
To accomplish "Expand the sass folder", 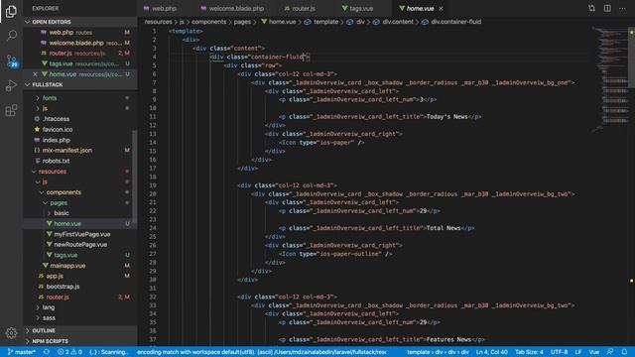I will tap(81, 317).
